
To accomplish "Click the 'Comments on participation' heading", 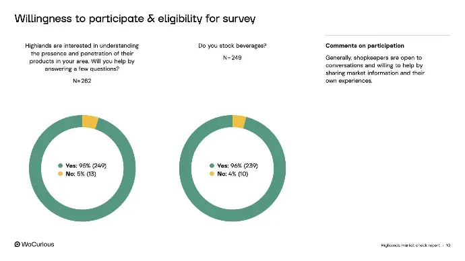I will pos(365,46).
